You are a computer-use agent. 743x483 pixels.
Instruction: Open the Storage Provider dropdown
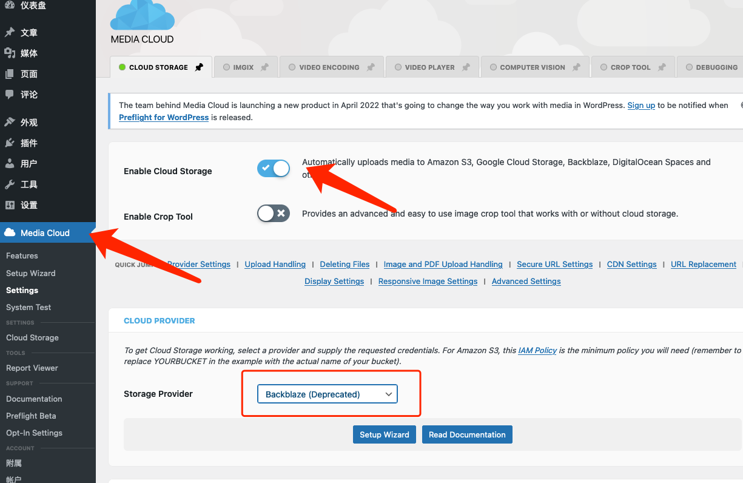[x=327, y=394]
